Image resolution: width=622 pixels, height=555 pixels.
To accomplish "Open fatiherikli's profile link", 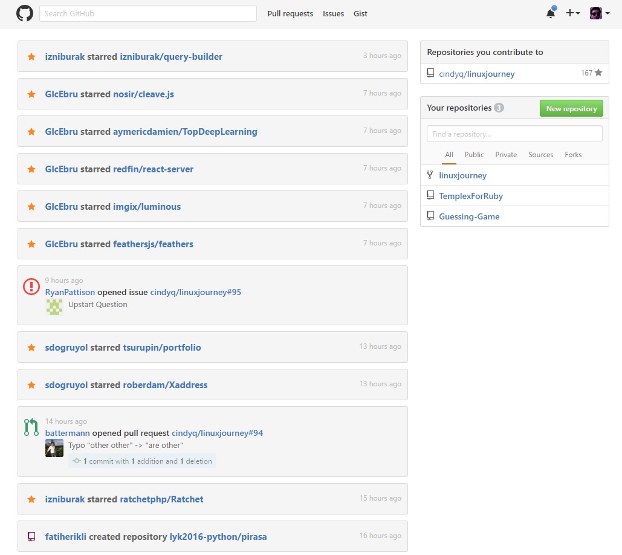I will [65, 537].
